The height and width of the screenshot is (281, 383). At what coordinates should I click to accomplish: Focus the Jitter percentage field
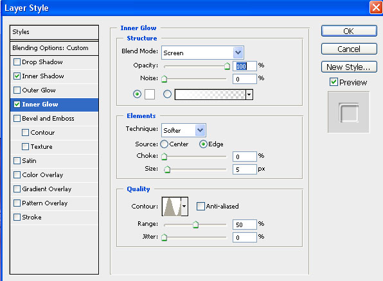coord(244,237)
